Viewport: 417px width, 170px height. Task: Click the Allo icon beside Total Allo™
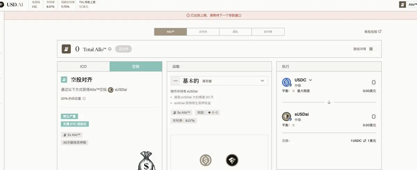(66, 49)
